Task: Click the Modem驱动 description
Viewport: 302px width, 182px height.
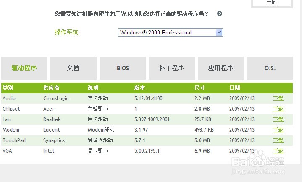Action: click(101, 130)
